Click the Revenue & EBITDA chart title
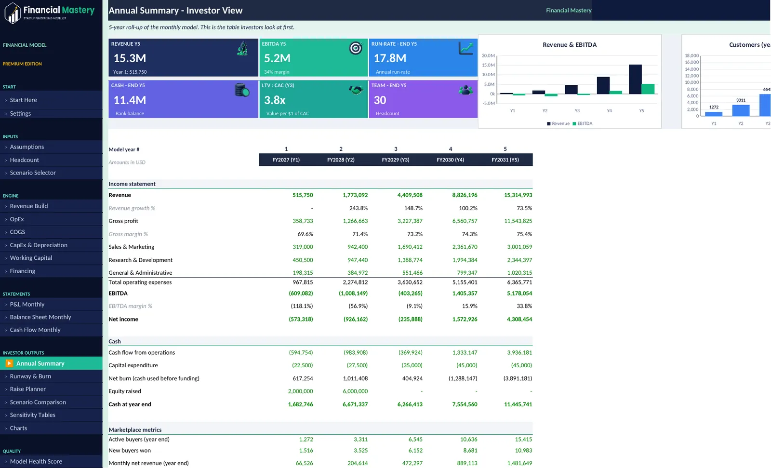This screenshot has height=468, width=771. coord(570,45)
